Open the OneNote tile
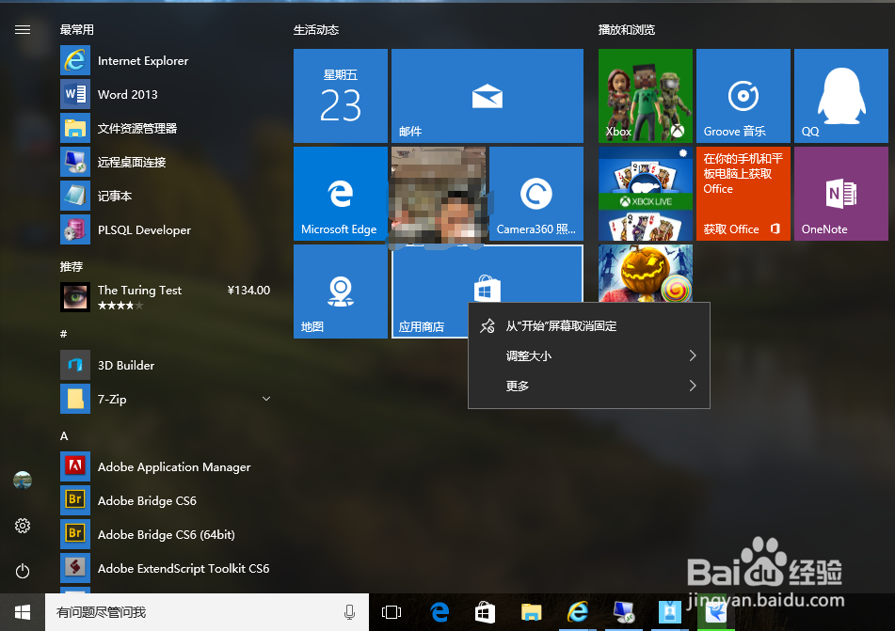This screenshot has height=631, width=895. (x=841, y=194)
